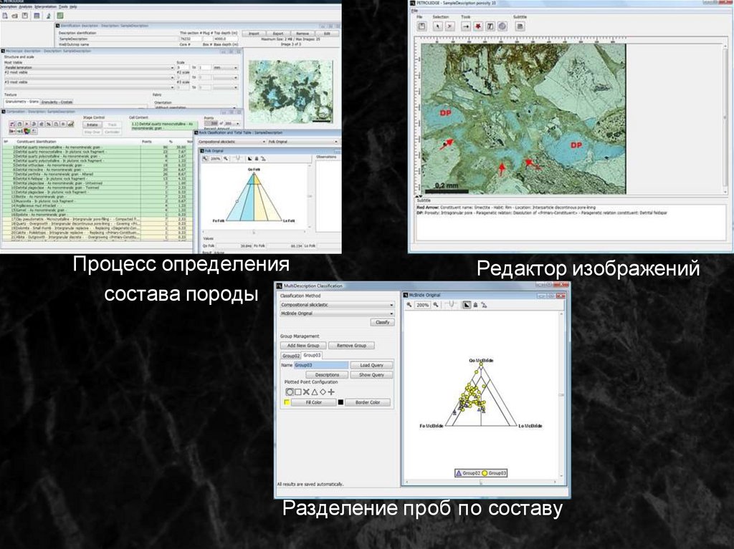Choose circle shape for plotted points
Viewport: 734px width, 549px height.
290,392
